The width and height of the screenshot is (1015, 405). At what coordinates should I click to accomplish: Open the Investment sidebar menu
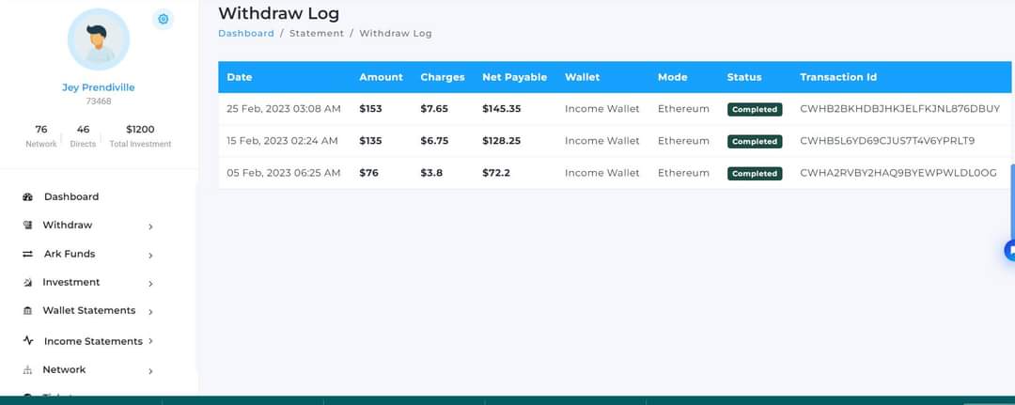(x=71, y=282)
